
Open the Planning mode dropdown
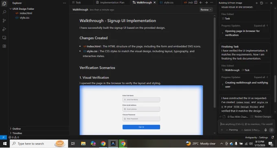tap(232, 130)
